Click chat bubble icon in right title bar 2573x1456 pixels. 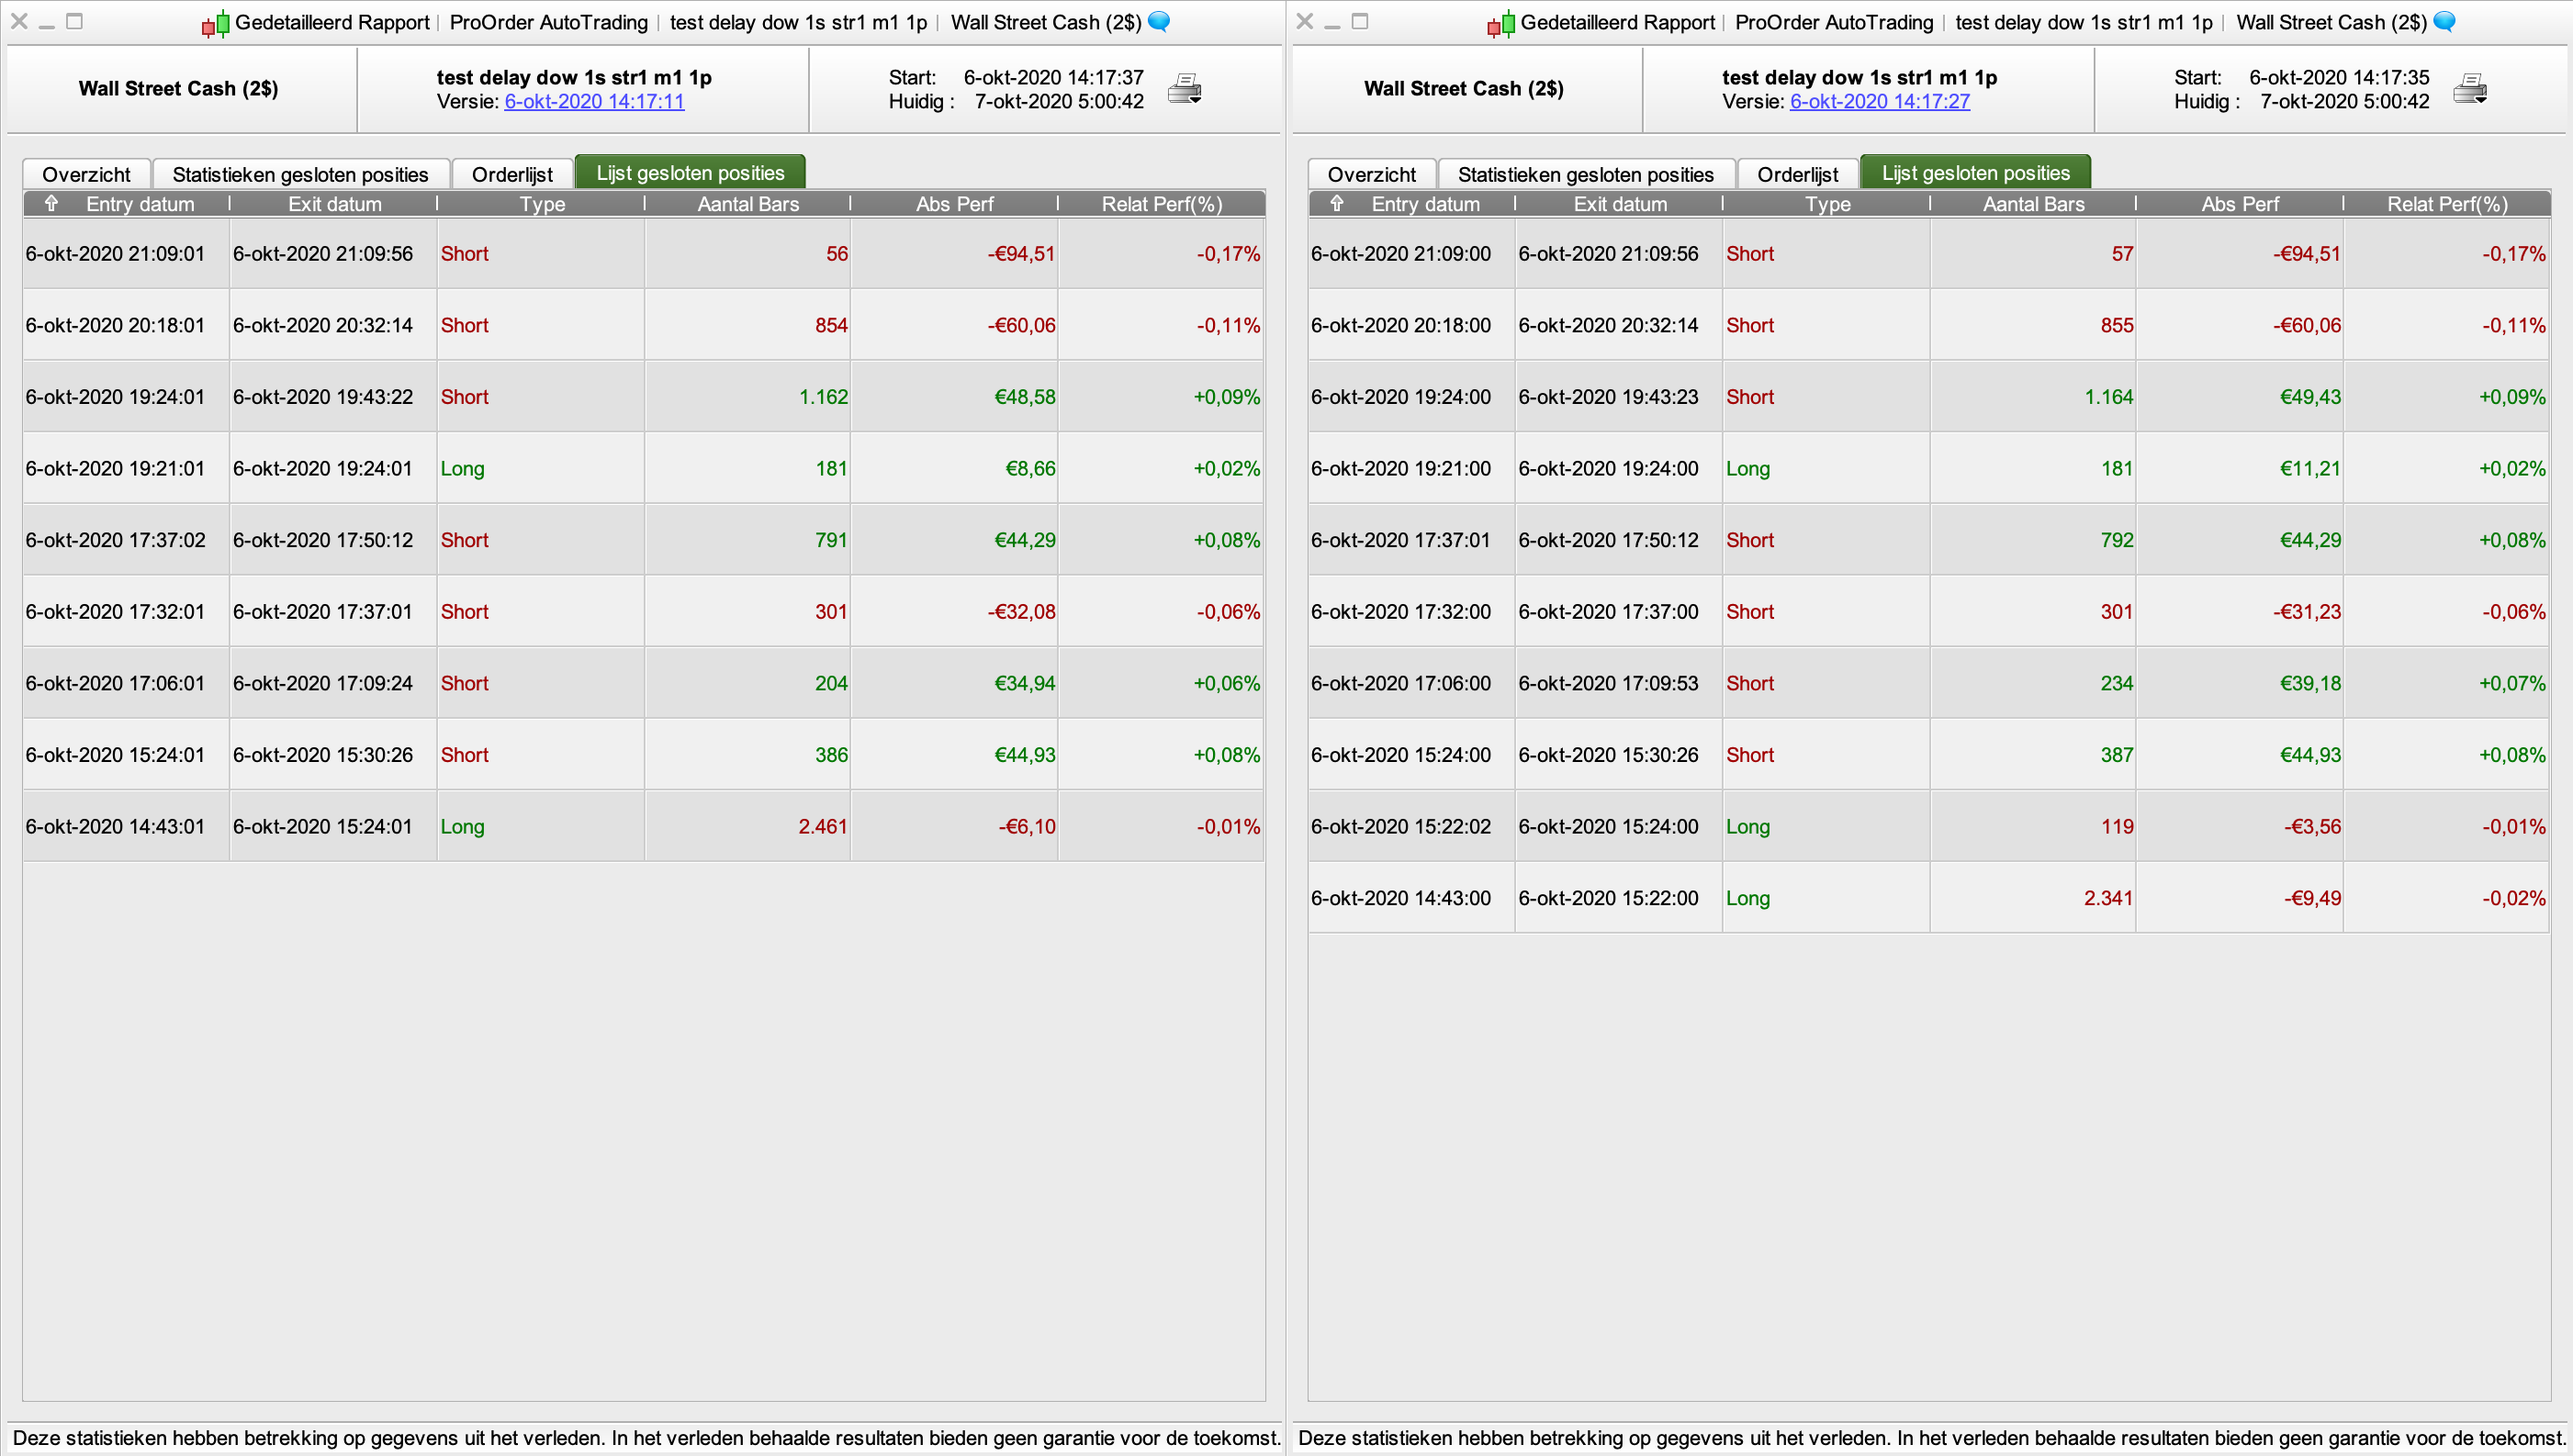coord(2444,22)
